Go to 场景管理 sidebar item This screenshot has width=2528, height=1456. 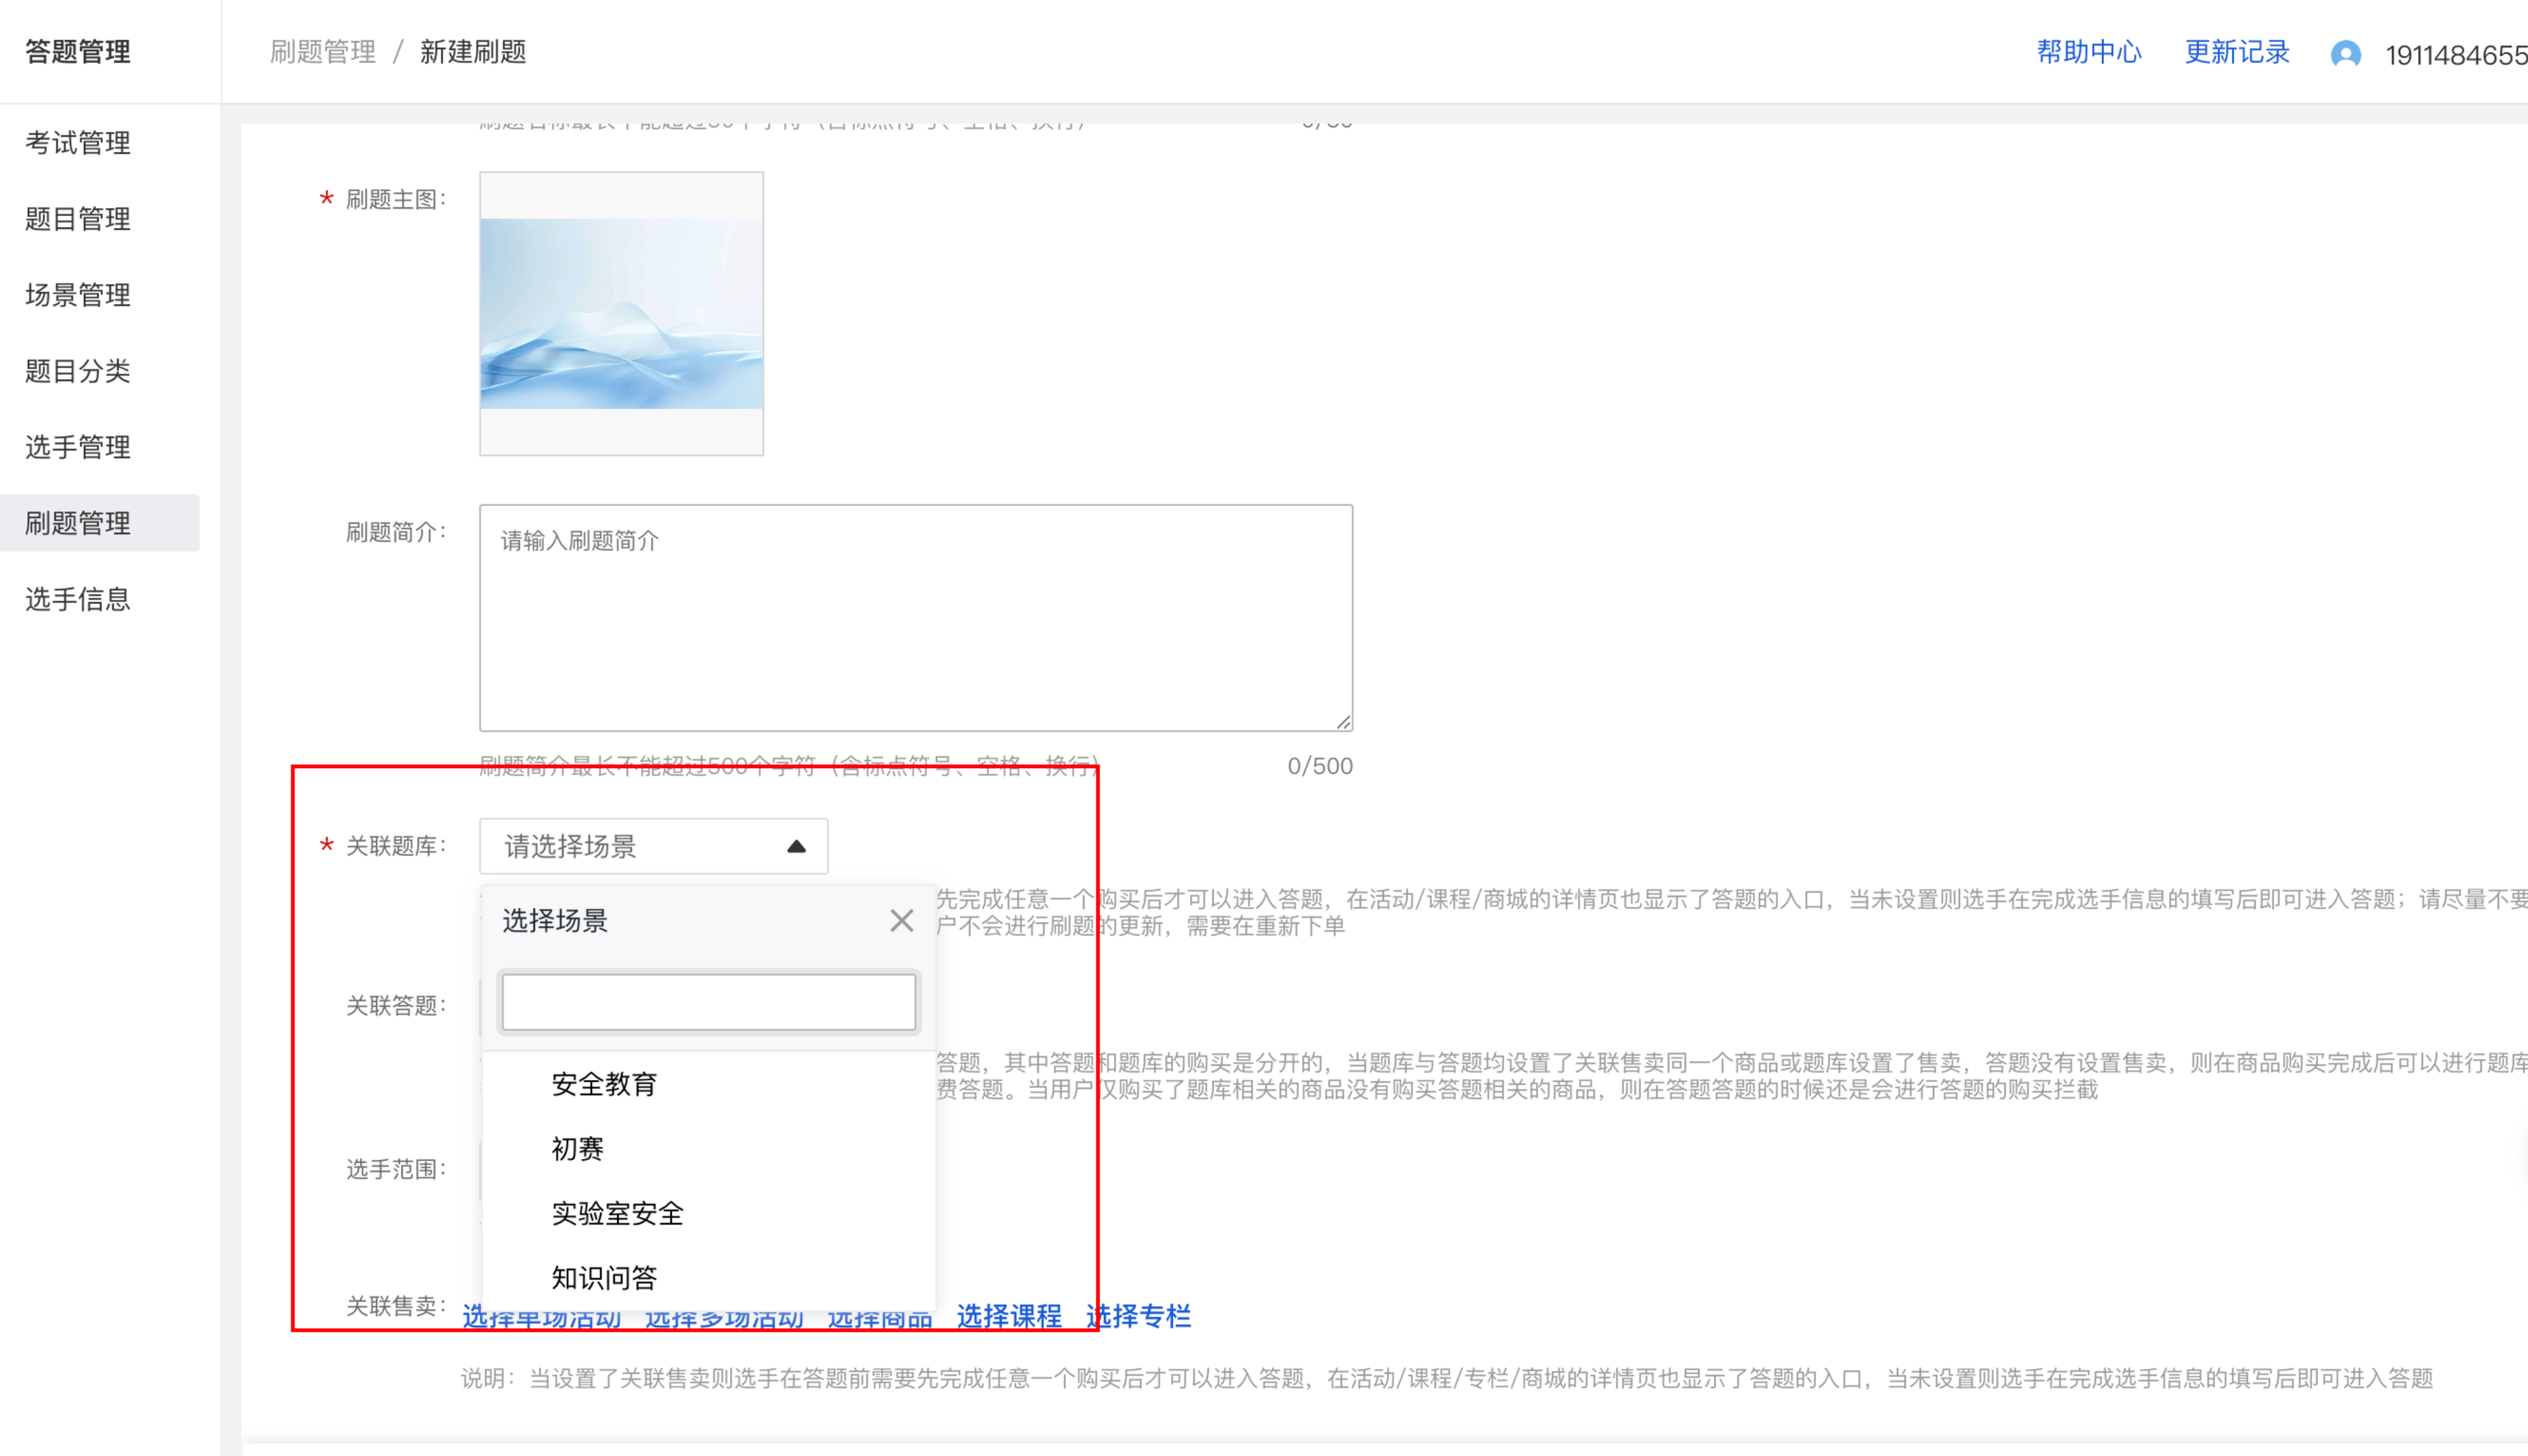pos(78,295)
